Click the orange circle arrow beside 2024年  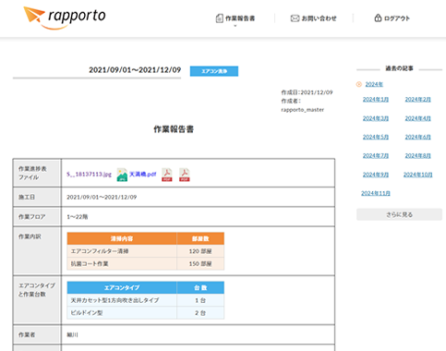click(359, 84)
